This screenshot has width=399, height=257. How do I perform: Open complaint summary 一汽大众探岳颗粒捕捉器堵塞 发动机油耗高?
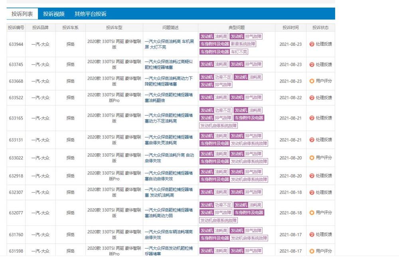click(169, 192)
